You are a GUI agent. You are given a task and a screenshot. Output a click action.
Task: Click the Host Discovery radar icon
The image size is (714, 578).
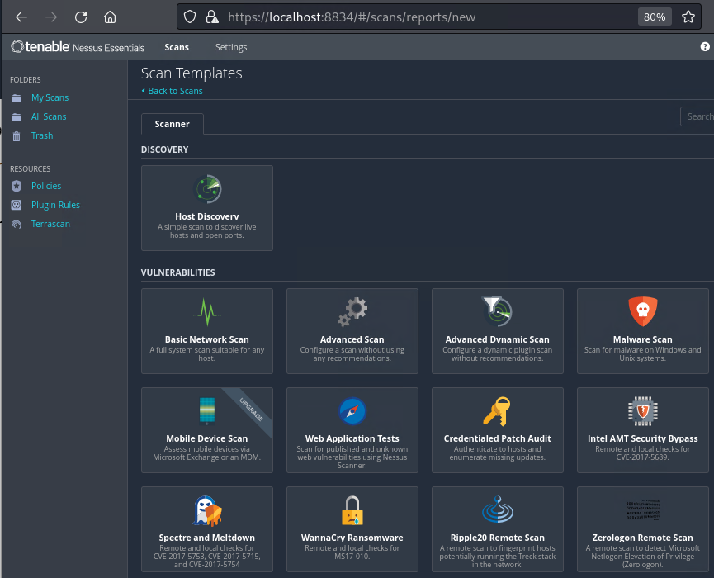(x=206, y=189)
